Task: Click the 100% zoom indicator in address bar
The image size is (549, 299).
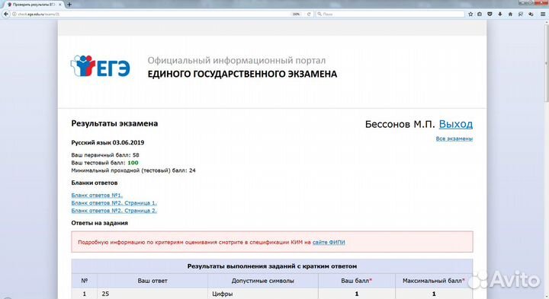Action: pos(296,14)
